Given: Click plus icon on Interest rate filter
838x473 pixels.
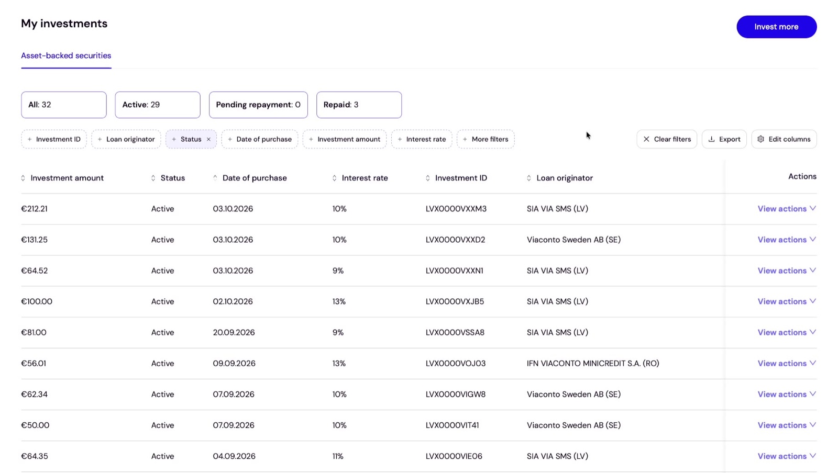Looking at the screenshot, I should [x=400, y=139].
